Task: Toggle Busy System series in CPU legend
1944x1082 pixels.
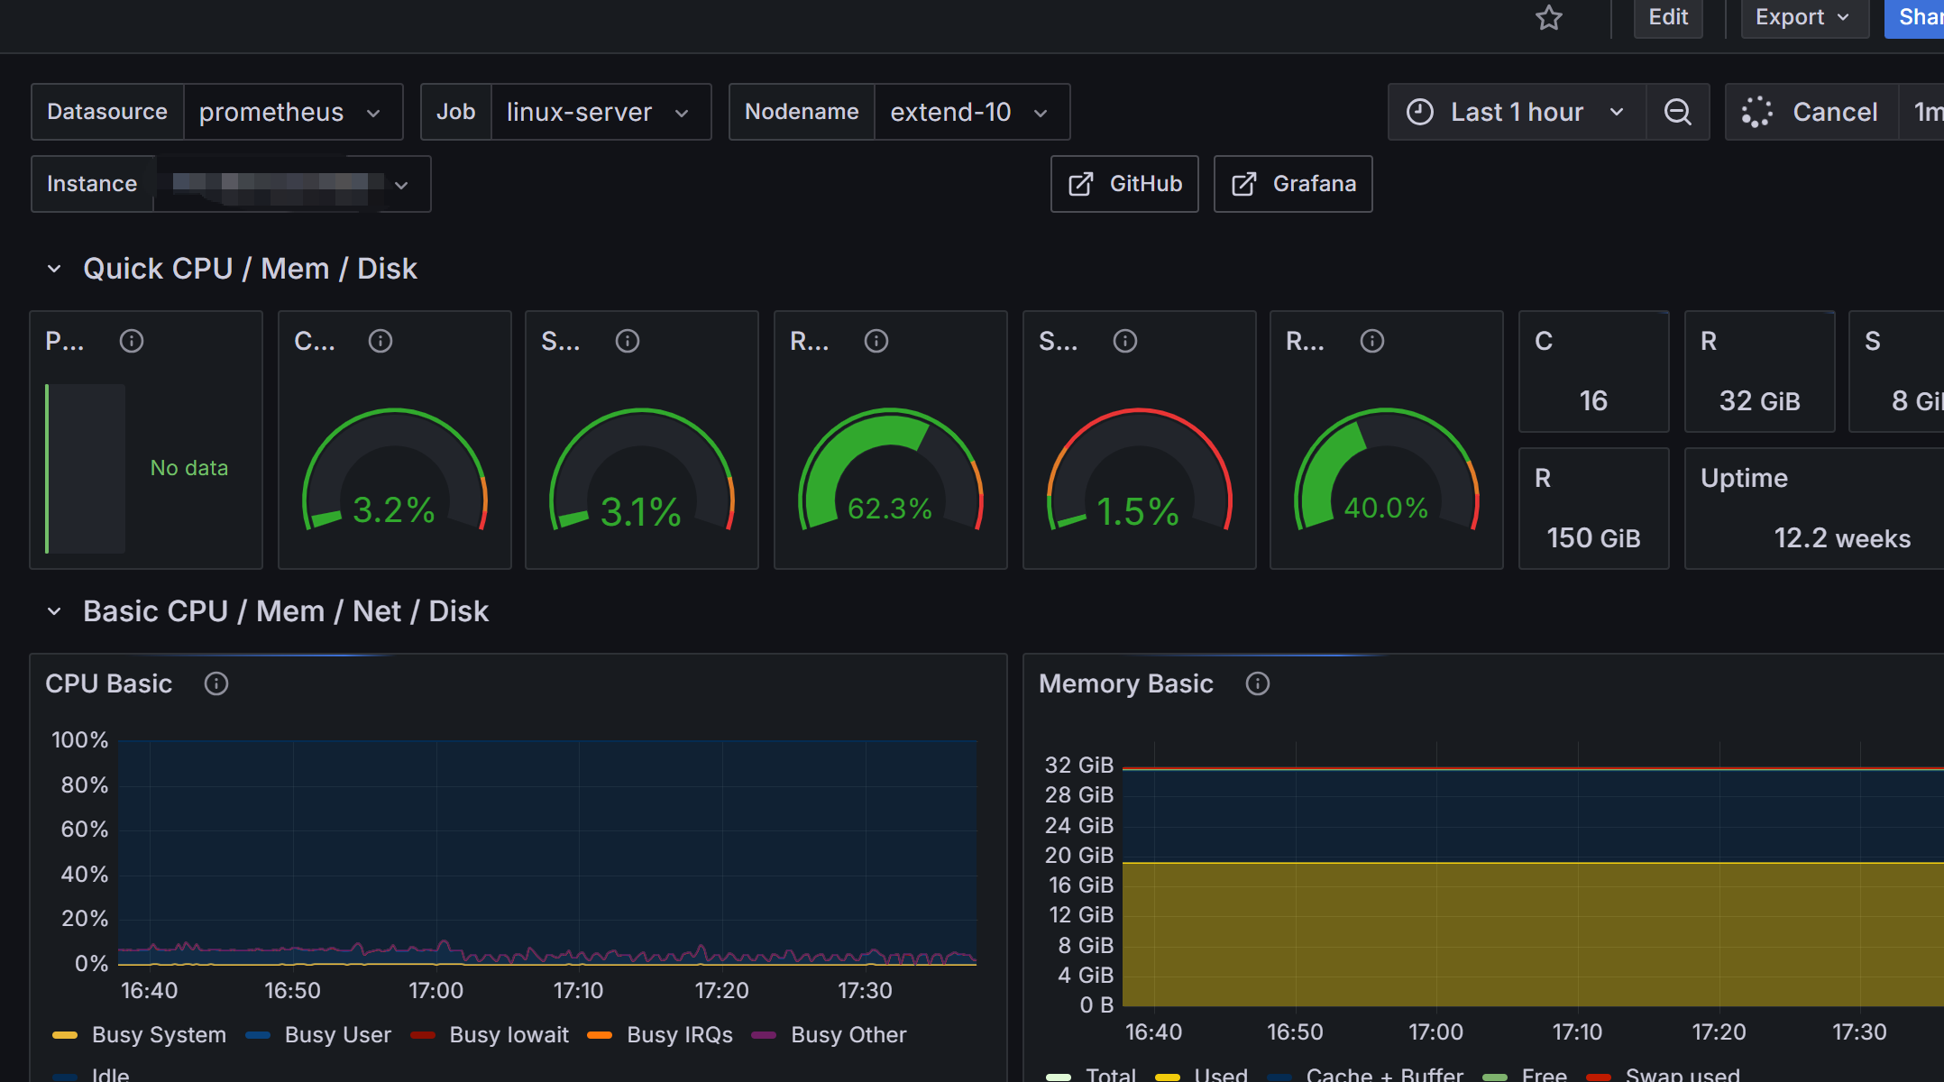Action: tap(159, 1034)
